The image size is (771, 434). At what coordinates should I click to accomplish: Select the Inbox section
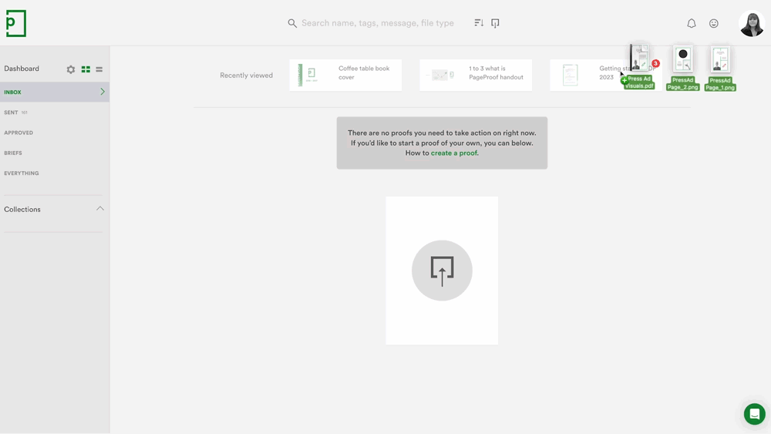55,92
